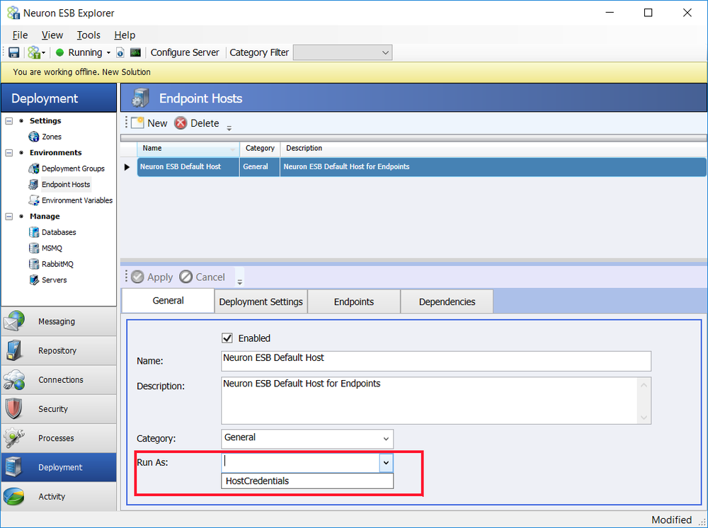Open the Help menu
Image resolution: width=708 pixels, height=528 pixels.
coord(125,35)
